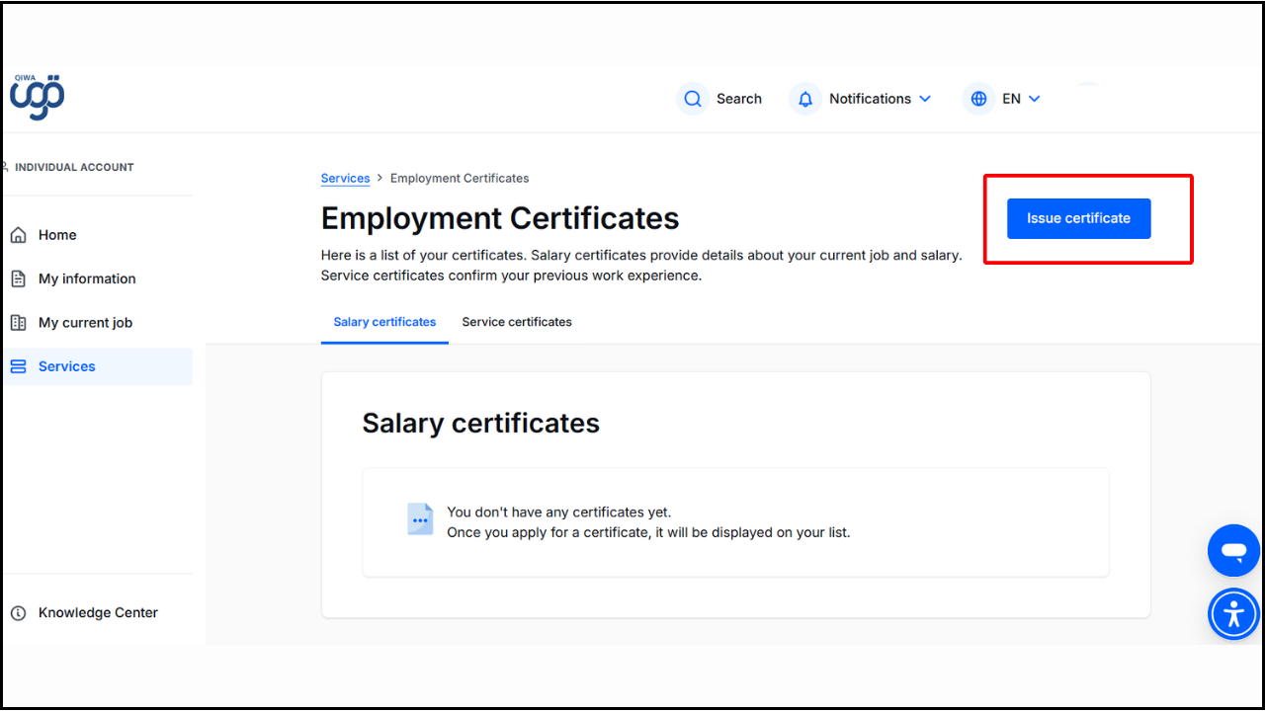Click the INDIVIDUAL ACCOUNT label
1265x711 pixels.
pos(74,167)
